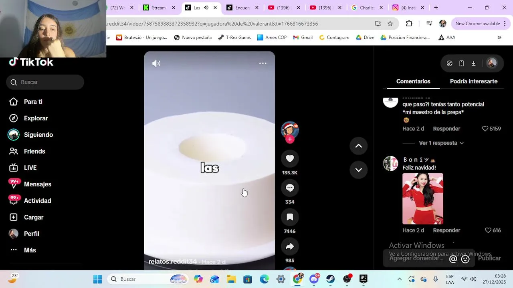Open a new browser tab
The height and width of the screenshot is (288, 513).
tap(436, 8)
